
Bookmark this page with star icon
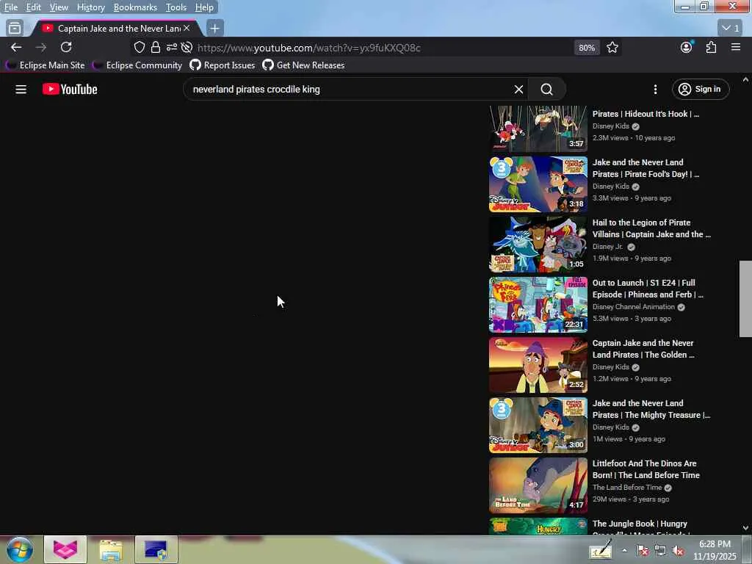click(612, 48)
